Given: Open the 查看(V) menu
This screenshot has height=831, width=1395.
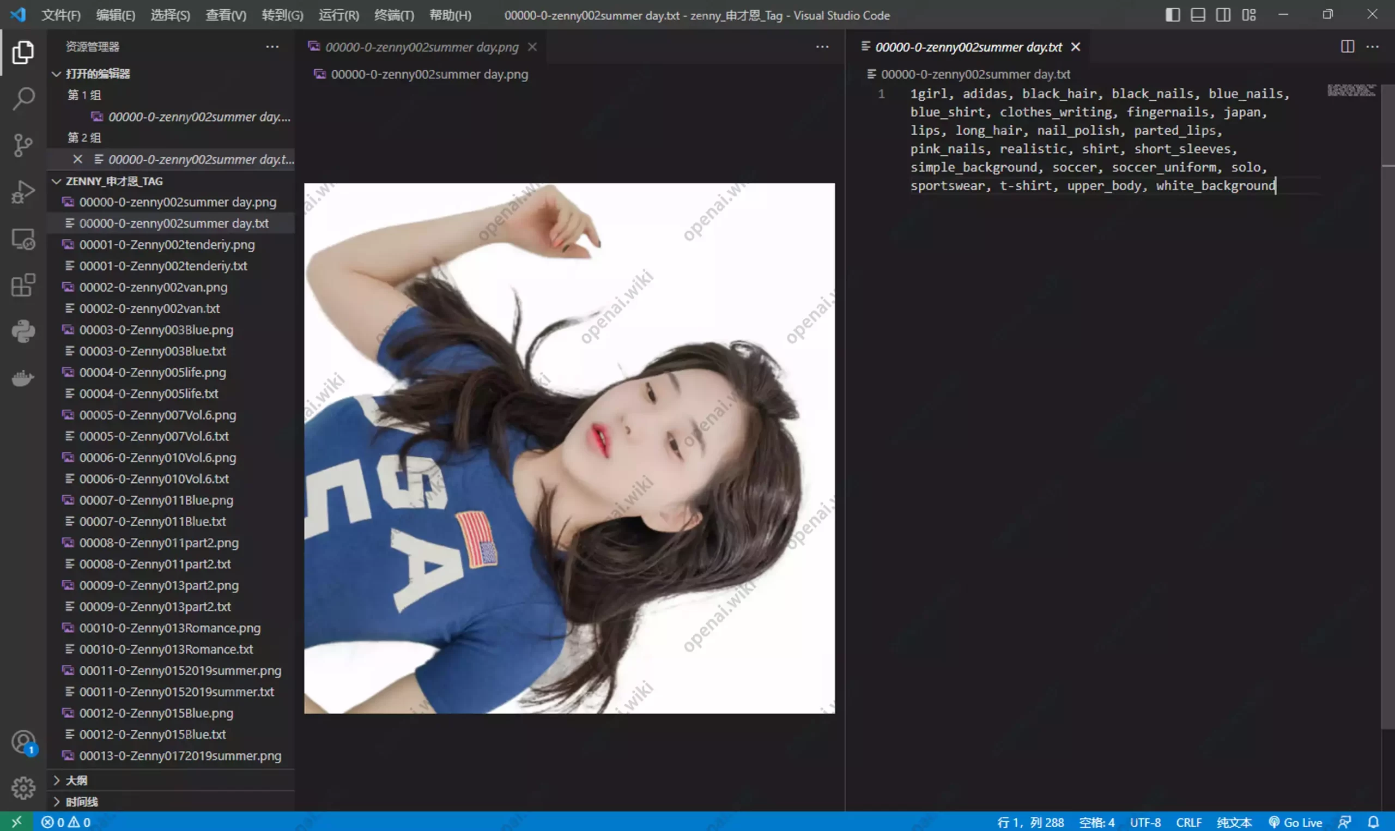Looking at the screenshot, I should pos(226,15).
